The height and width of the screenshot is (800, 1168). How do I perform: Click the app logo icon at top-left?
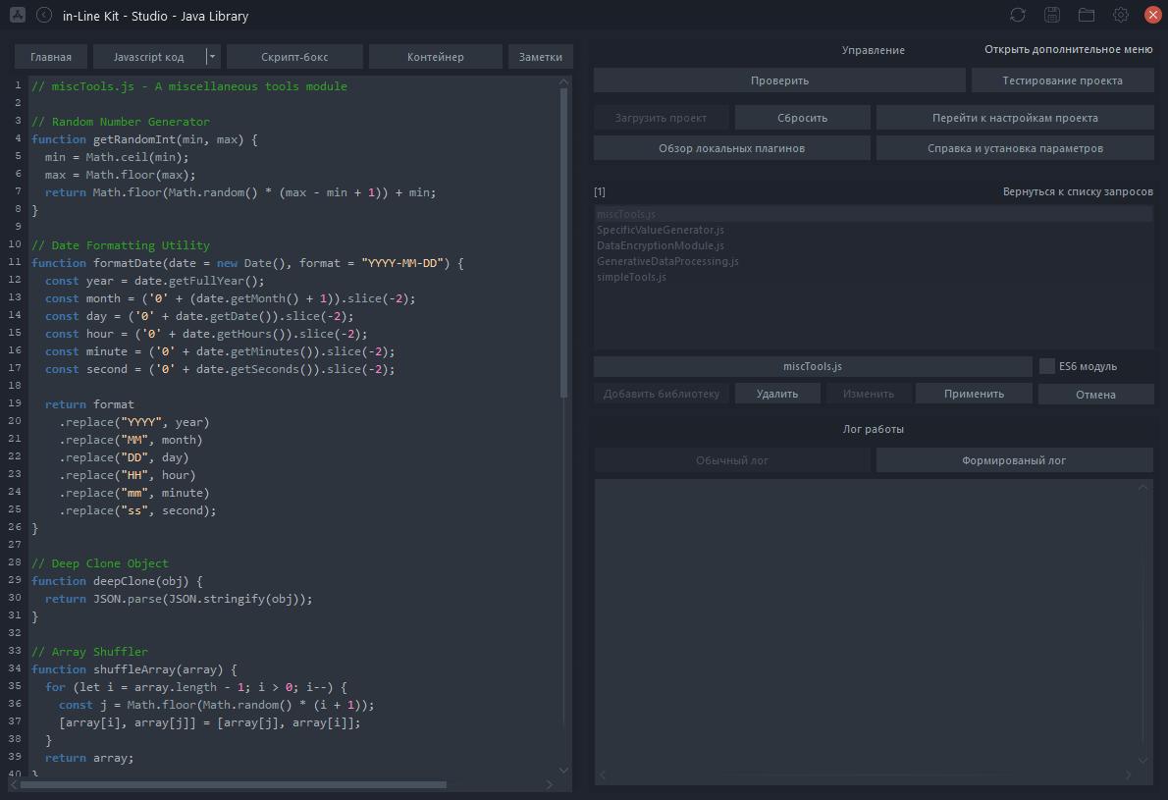17,15
